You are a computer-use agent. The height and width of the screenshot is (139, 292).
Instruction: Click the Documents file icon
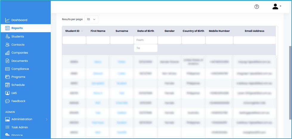7,61
